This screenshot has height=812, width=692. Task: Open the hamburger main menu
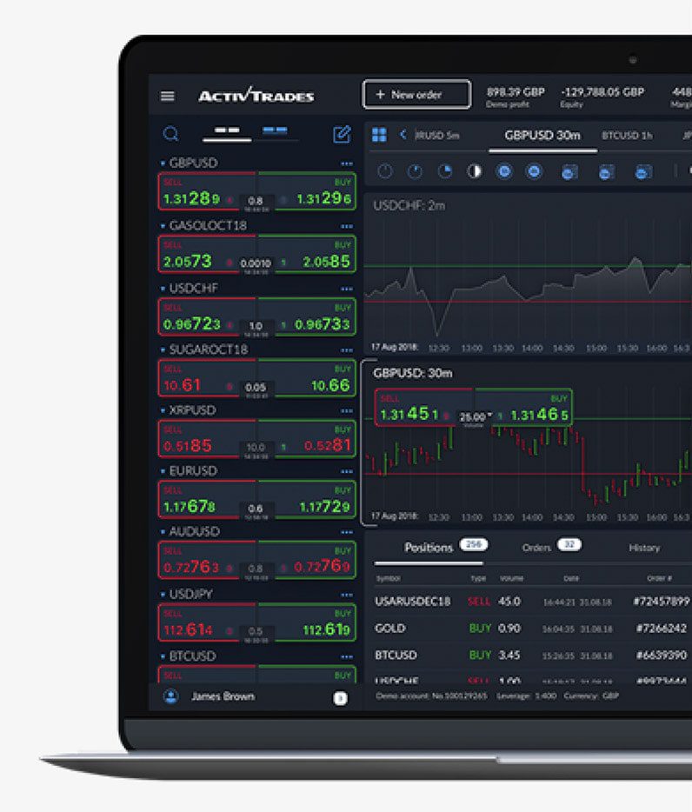[x=167, y=97]
